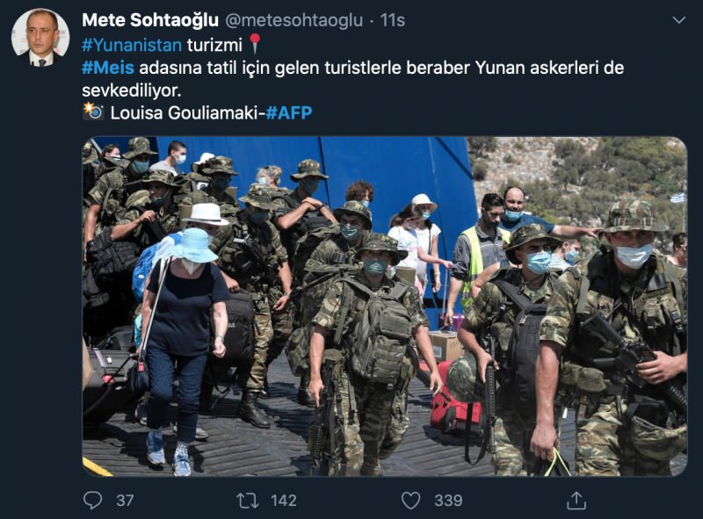This screenshot has width=703, height=519.
Task: Click the camera emoji before Louisa Gouliamaki
Action: [93, 112]
